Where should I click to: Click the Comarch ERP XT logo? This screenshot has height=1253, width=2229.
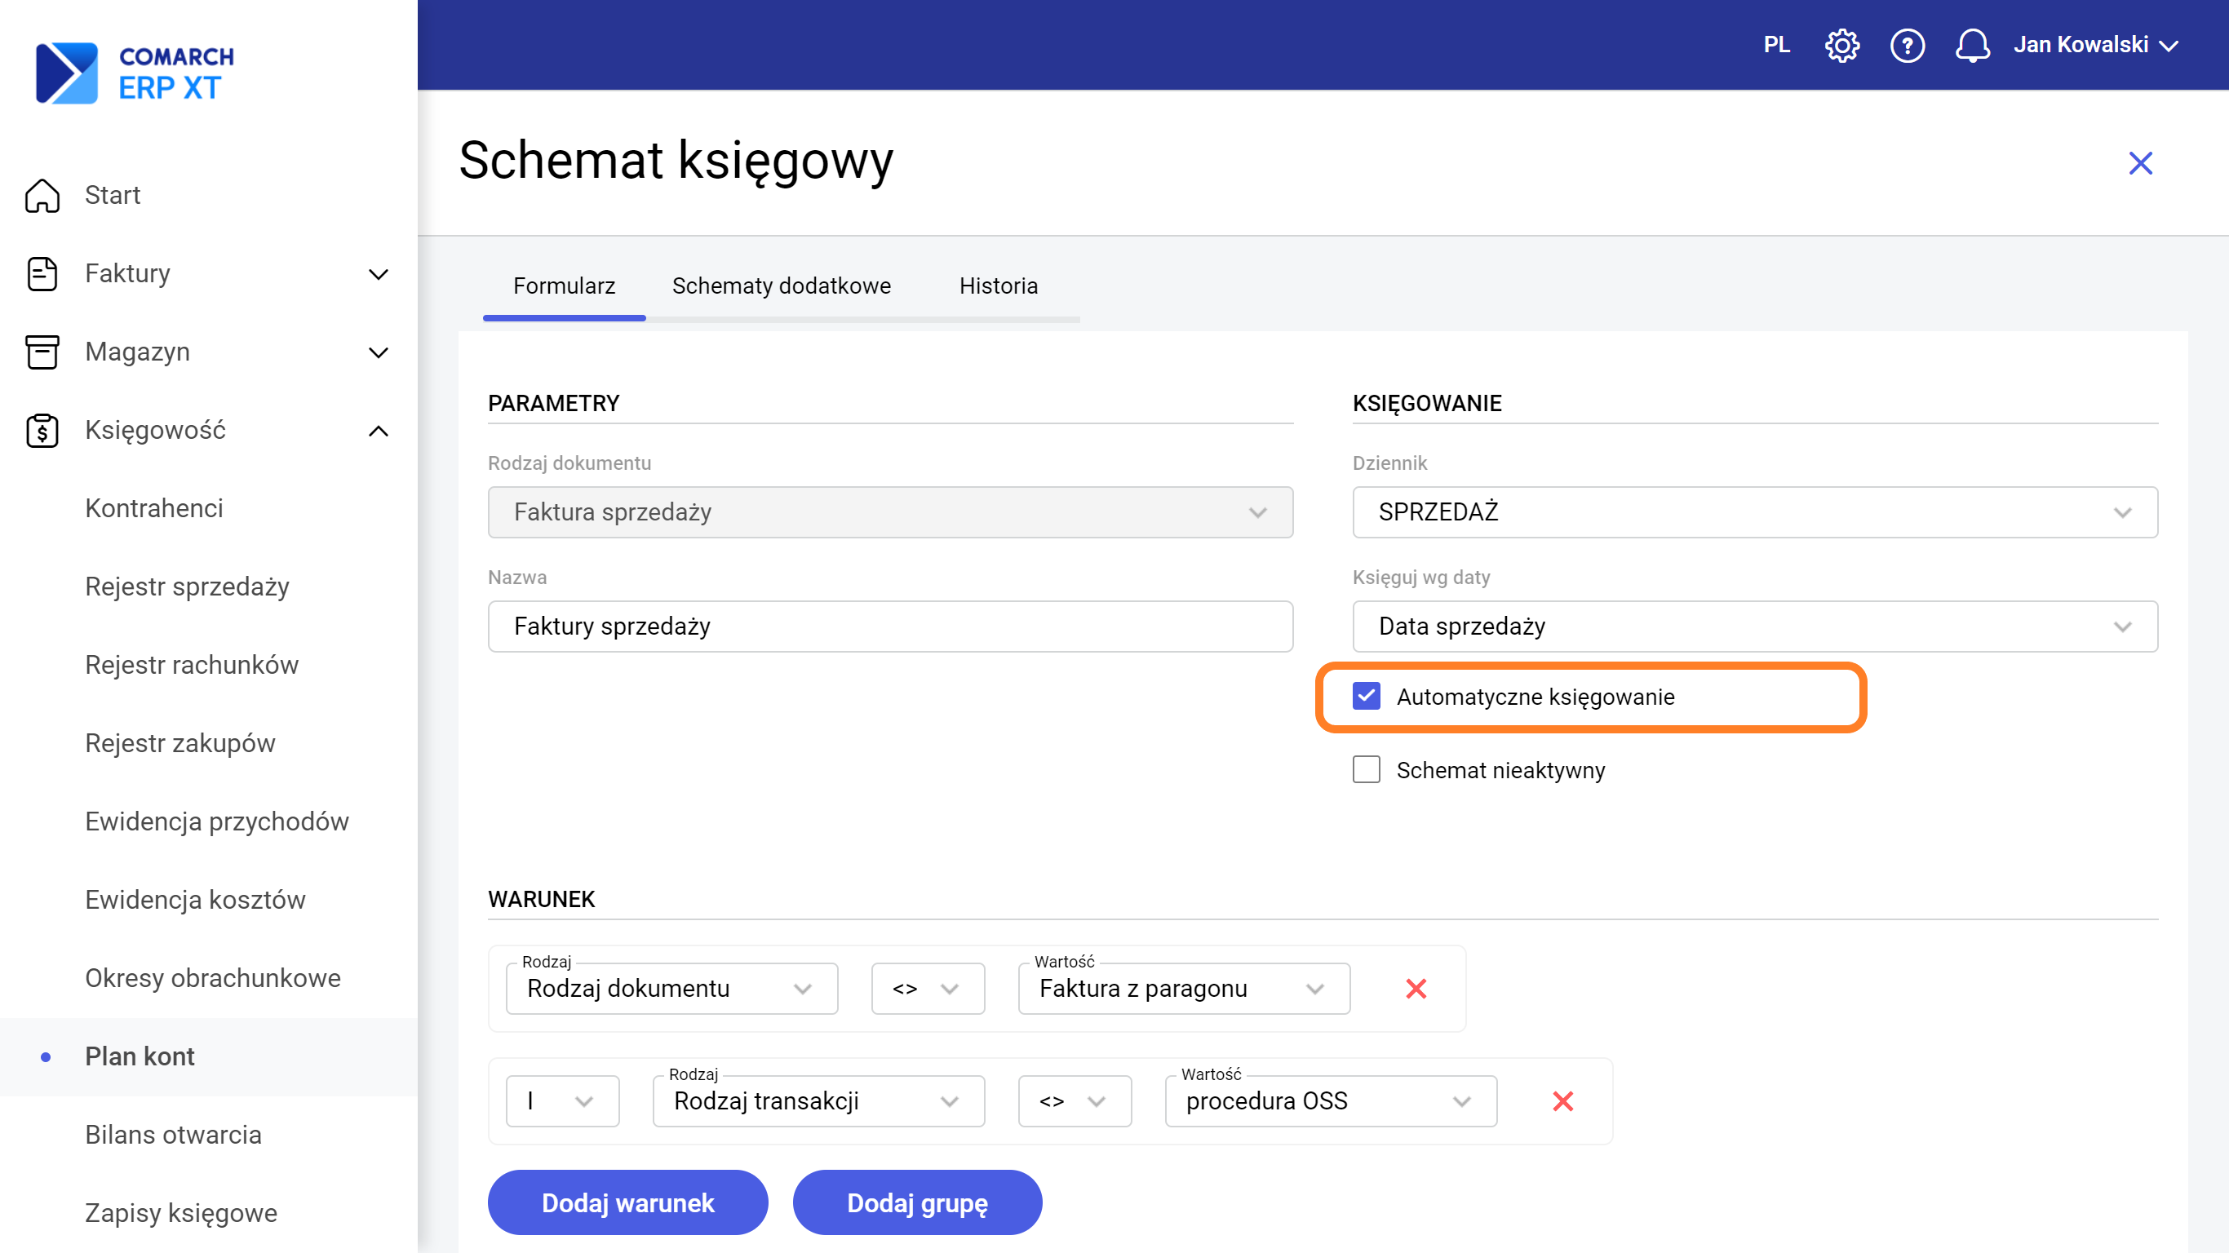[135, 73]
